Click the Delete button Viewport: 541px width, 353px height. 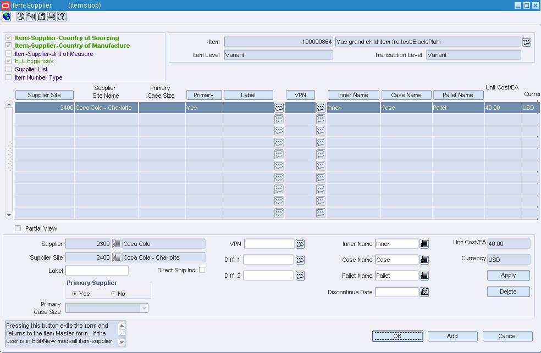pyautogui.click(x=508, y=292)
